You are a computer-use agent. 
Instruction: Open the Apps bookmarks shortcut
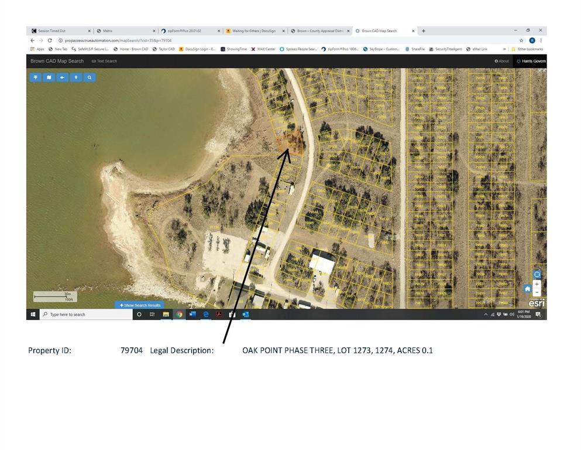[37, 49]
